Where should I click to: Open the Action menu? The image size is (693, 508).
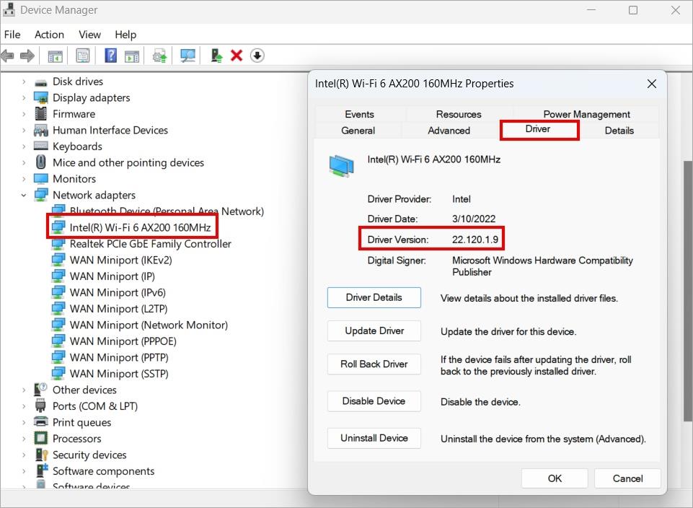tap(50, 35)
